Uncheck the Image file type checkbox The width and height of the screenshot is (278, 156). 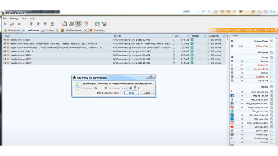[x=272, y=57]
